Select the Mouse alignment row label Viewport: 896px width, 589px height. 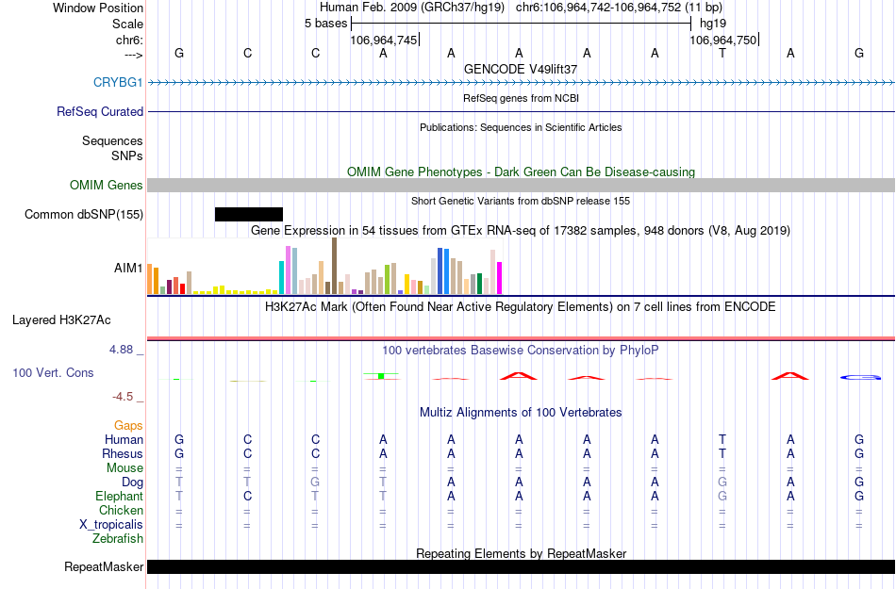pos(124,468)
